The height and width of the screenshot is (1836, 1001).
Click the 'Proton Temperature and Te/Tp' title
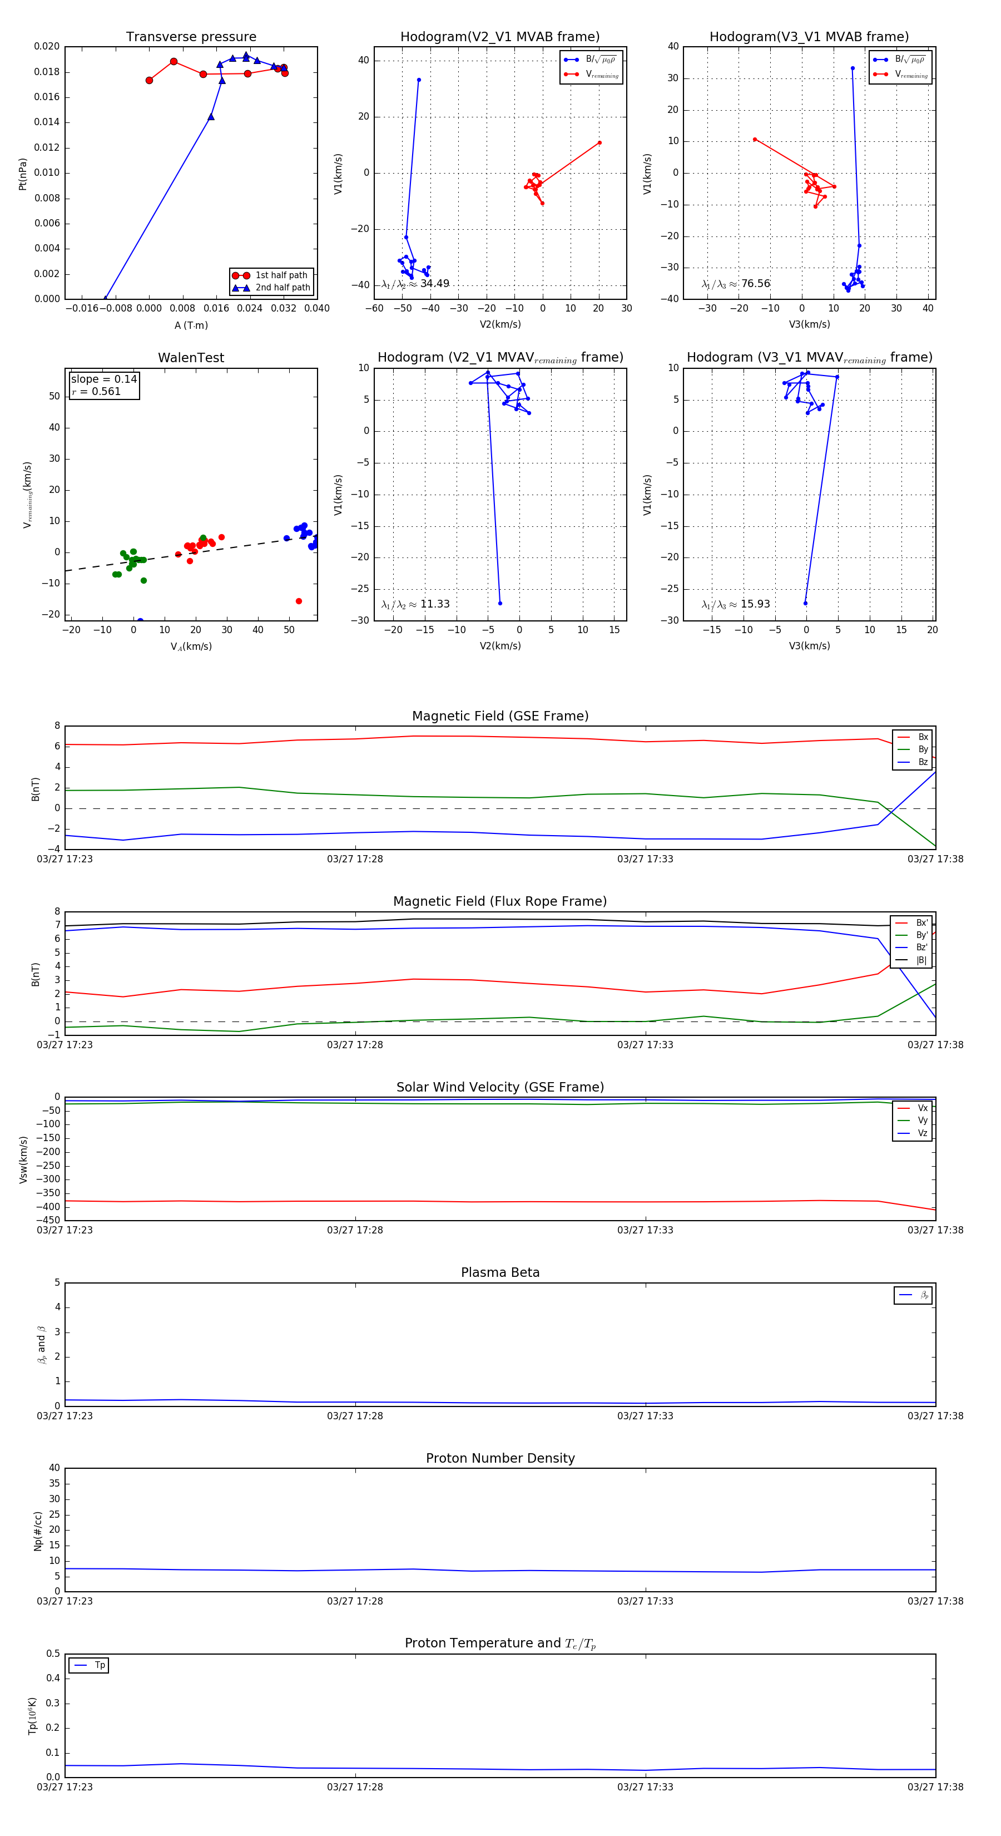click(x=500, y=1643)
